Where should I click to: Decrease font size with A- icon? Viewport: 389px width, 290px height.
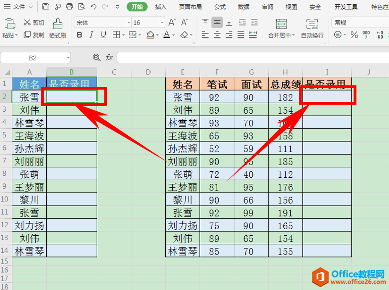(184, 23)
